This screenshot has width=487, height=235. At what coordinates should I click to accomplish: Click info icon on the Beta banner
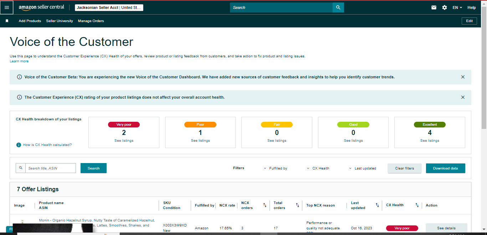click(19, 77)
